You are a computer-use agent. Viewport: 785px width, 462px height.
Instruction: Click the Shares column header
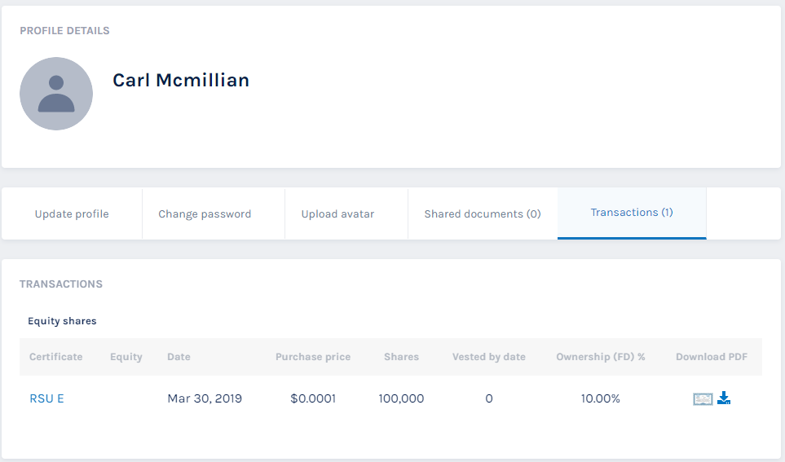[x=401, y=357]
